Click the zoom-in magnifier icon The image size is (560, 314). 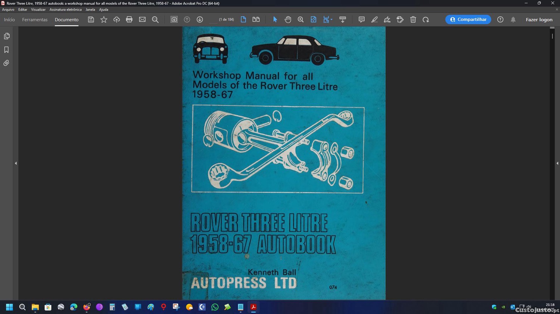[301, 19]
